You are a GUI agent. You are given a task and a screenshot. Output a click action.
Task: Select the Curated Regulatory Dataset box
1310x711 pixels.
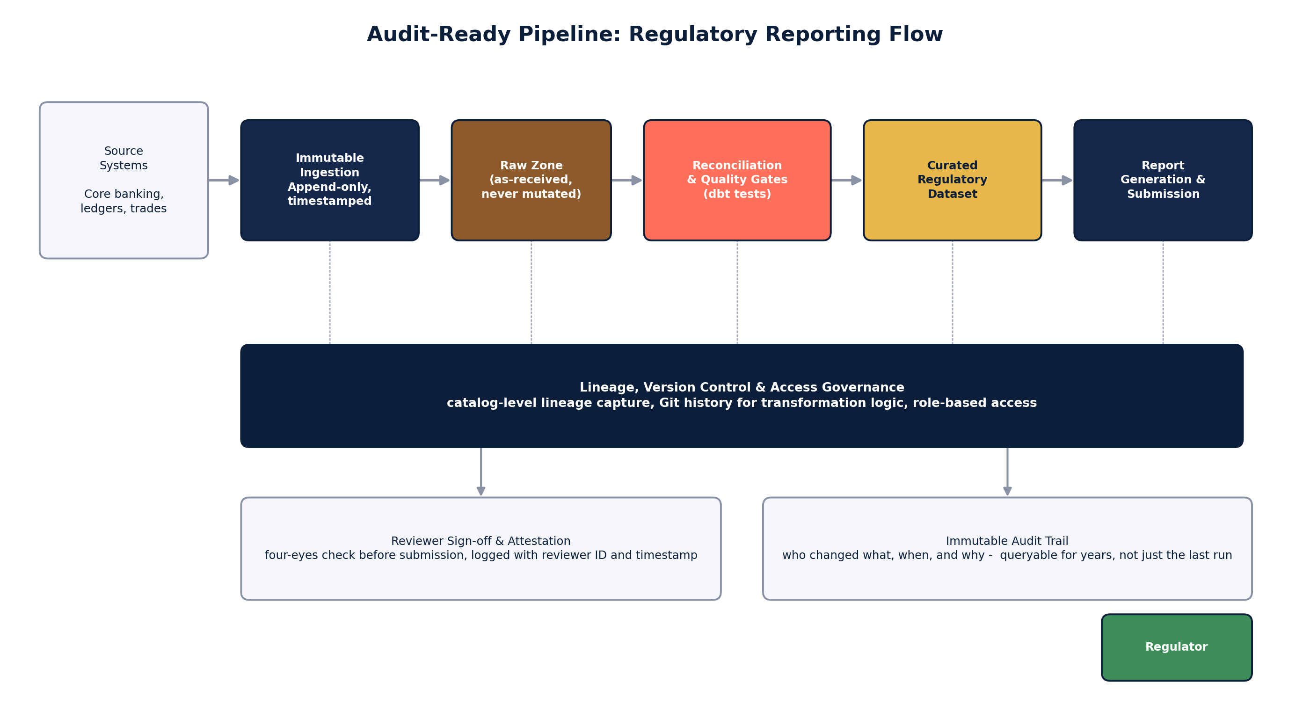[952, 180]
